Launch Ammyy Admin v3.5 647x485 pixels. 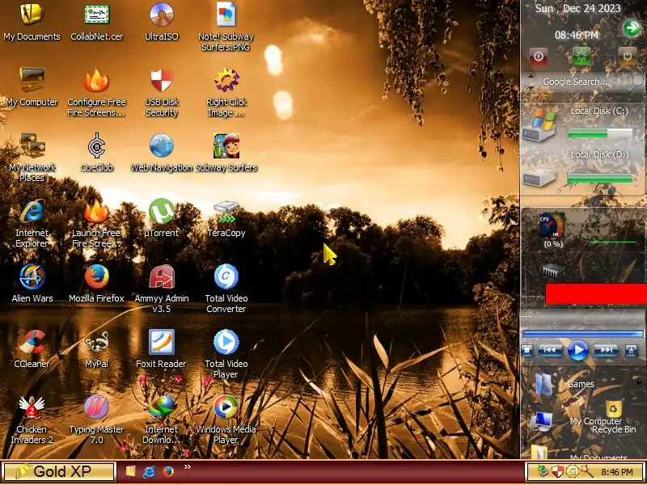[161, 289]
